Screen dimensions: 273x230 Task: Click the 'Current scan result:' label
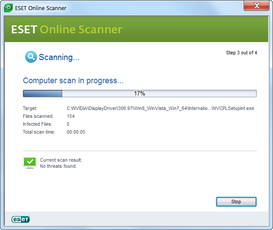pyautogui.click(x=61, y=160)
